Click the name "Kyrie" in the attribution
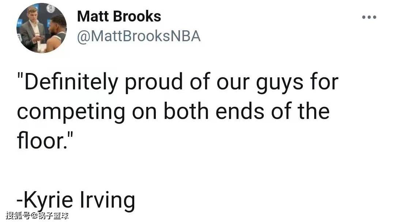 [x=48, y=200]
